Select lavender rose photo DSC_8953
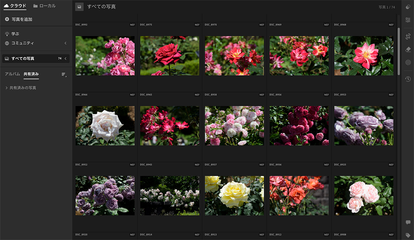 tap(364, 126)
